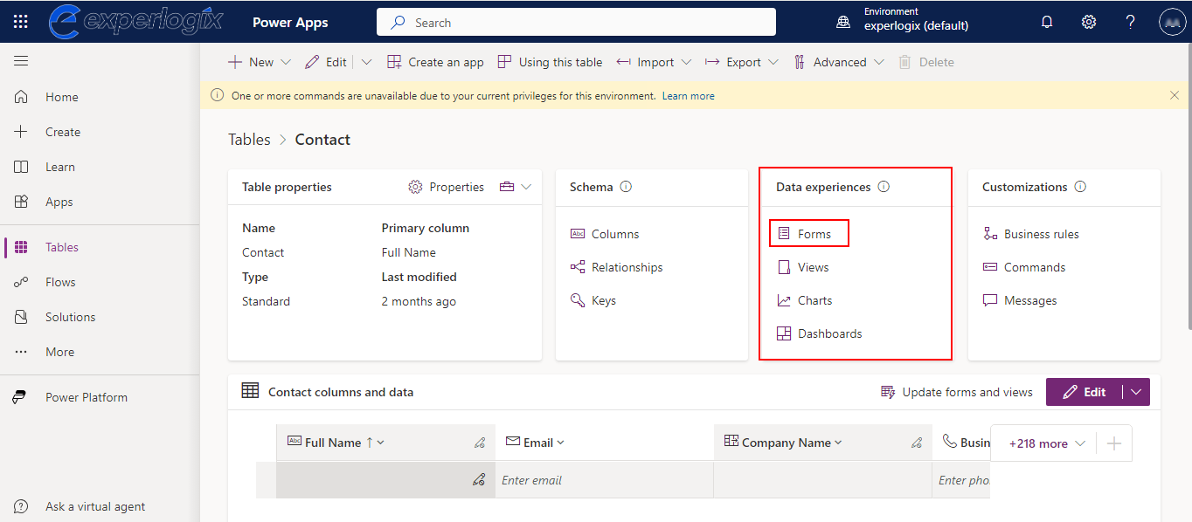Open Charts under Data experiences
The width and height of the screenshot is (1192, 522).
tap(804, 300)
